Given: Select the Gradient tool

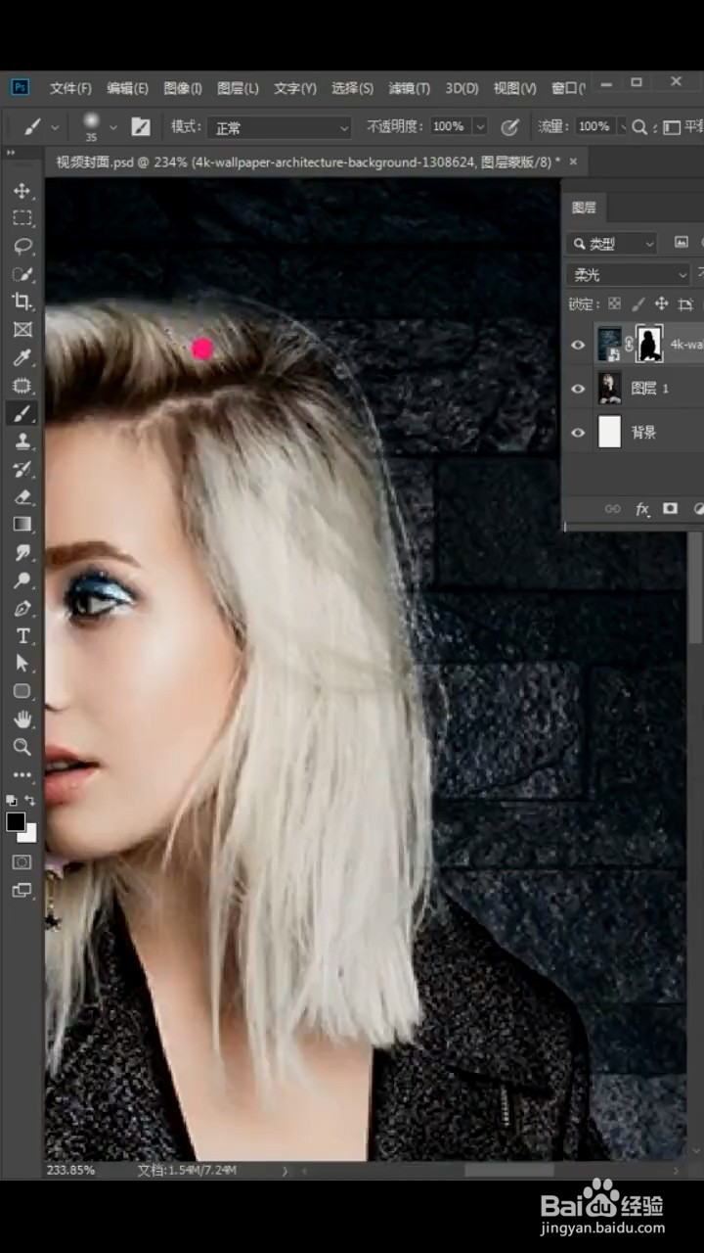Looking at the screenshot, I should [22, 525].
